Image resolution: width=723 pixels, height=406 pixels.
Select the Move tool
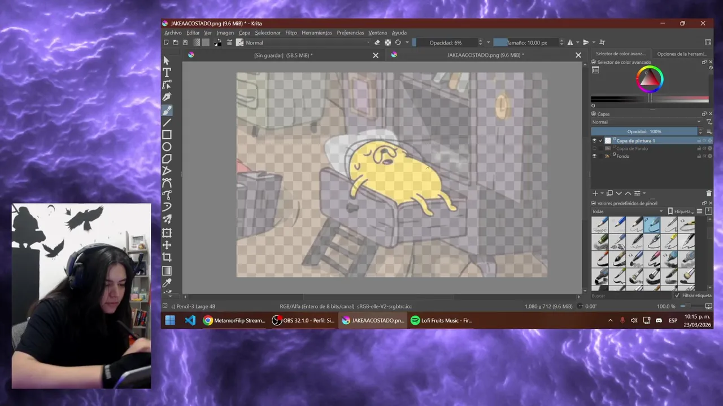pyautogui.click(x=167, y=245)
